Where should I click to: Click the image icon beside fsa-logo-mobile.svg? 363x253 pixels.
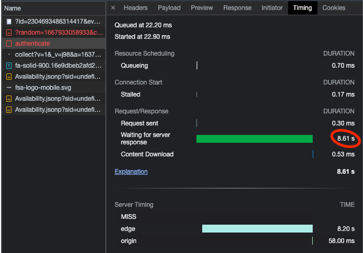(x=9, y=88)
